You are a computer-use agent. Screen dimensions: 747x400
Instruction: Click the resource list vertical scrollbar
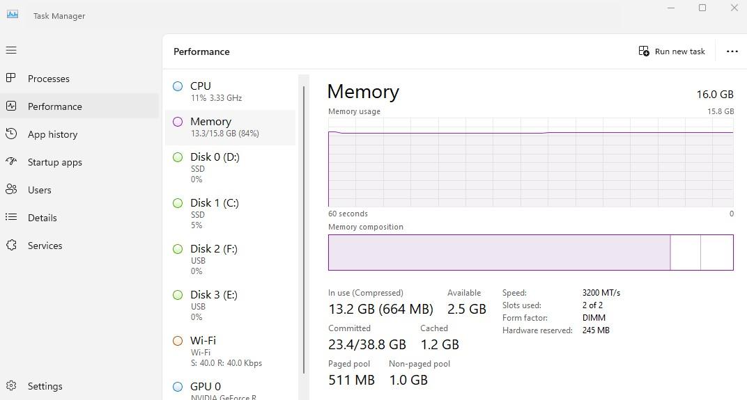pyautogui.click(x=304, y=230)
